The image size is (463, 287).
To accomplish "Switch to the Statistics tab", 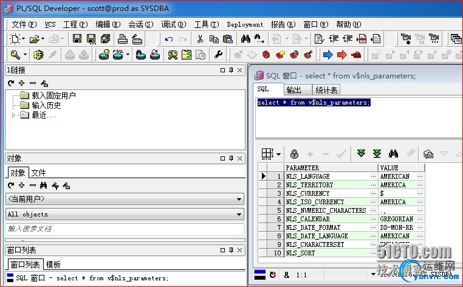I will pos(326,90).
